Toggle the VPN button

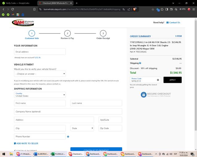183,9
